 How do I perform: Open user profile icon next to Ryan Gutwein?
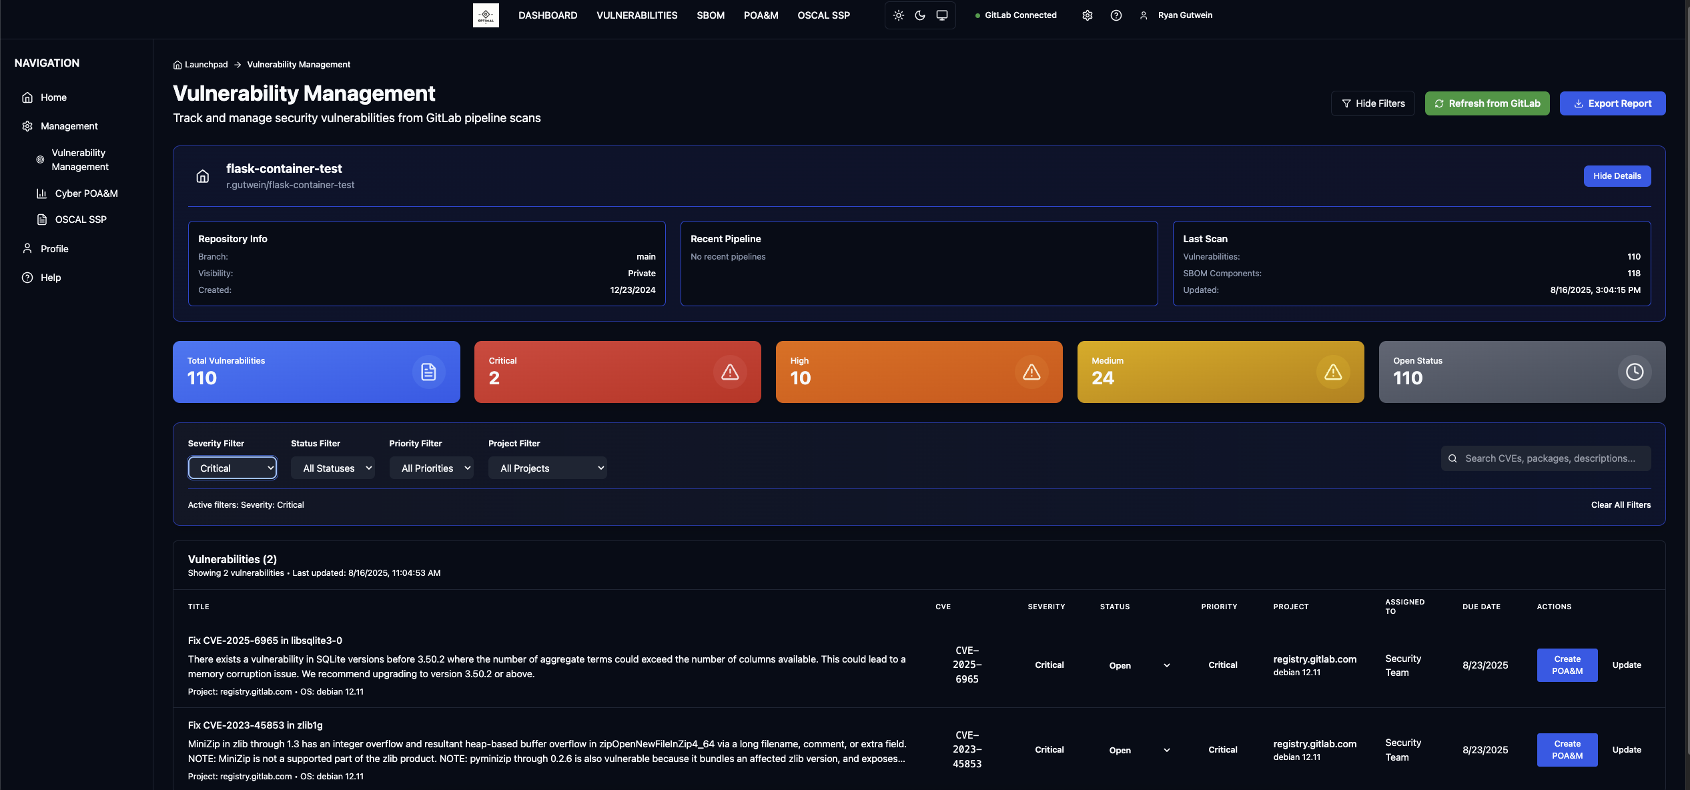pos(1143,15)
